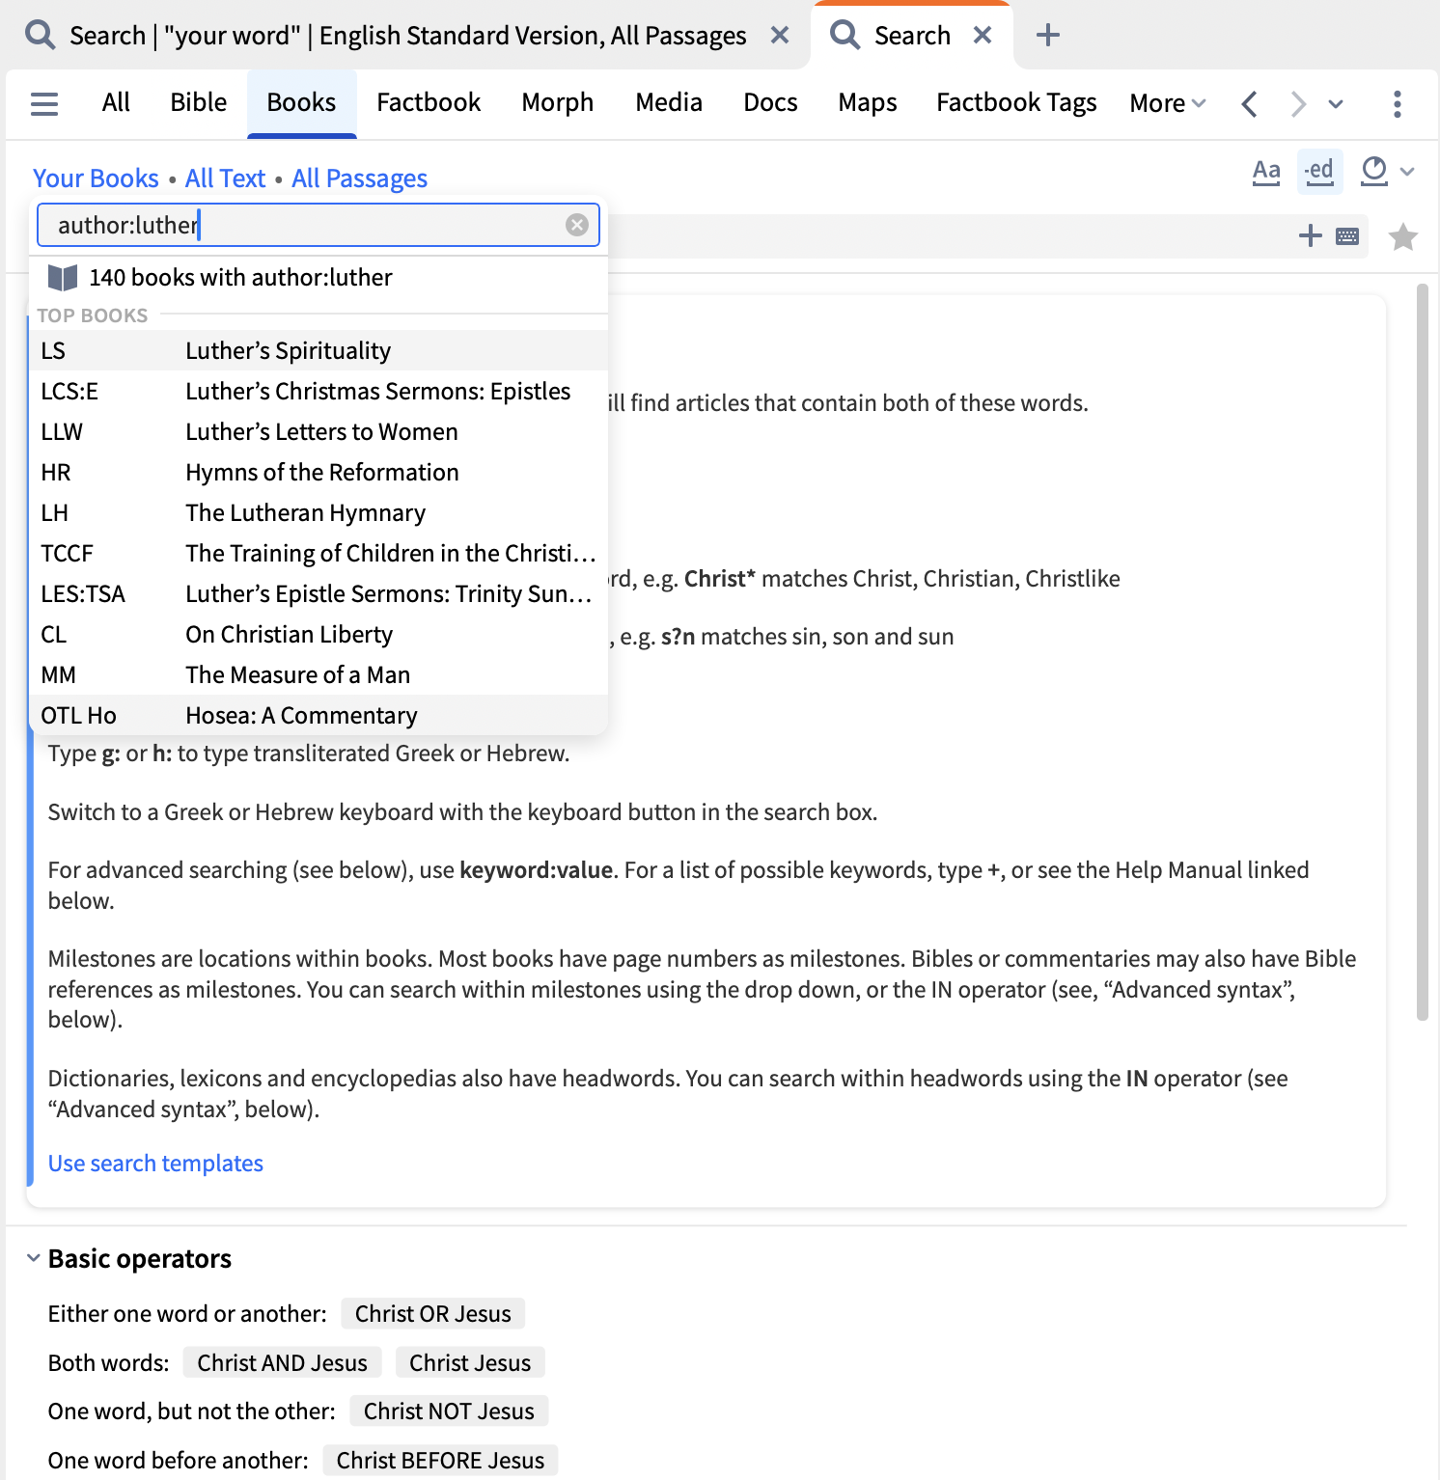Choose 140 books with author:luther
Image resolution: width=1440 pixels, height=1480 pixels.
318,278
